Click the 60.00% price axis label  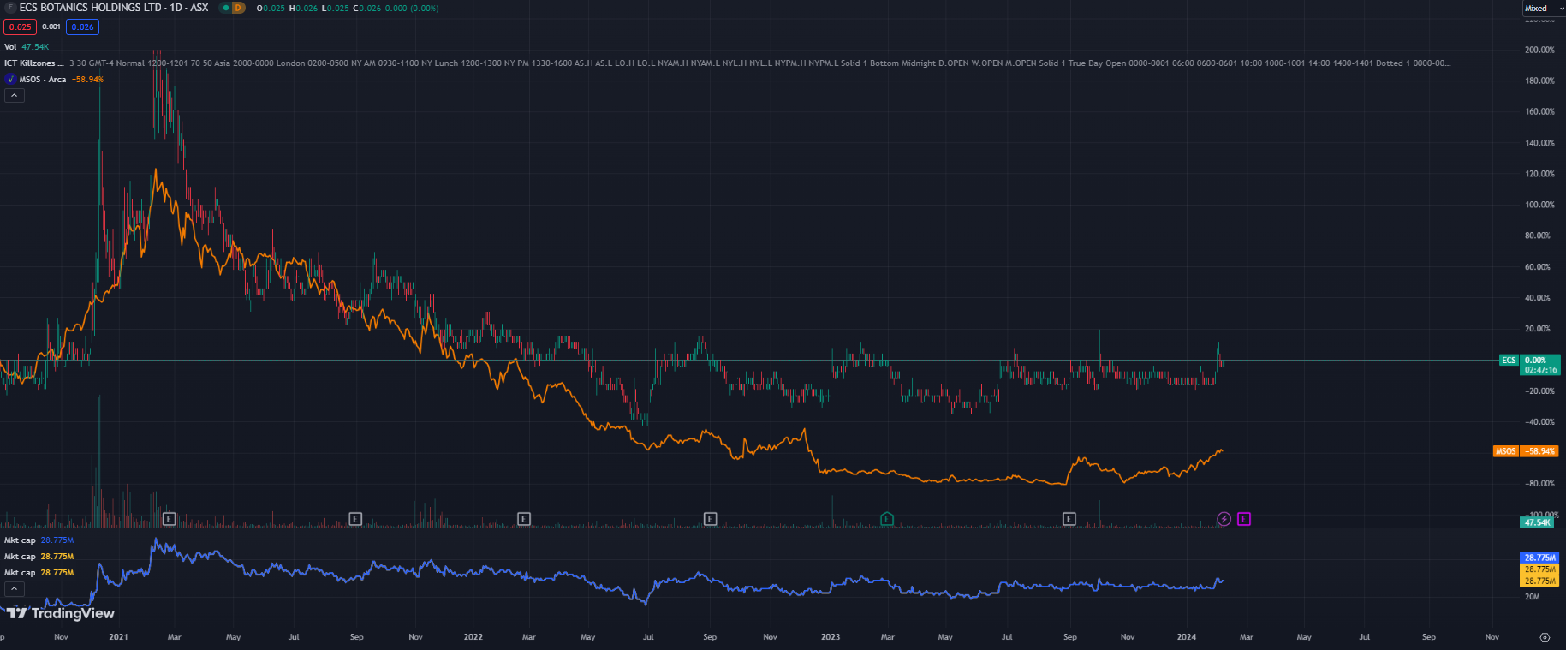coord(1538,267)
